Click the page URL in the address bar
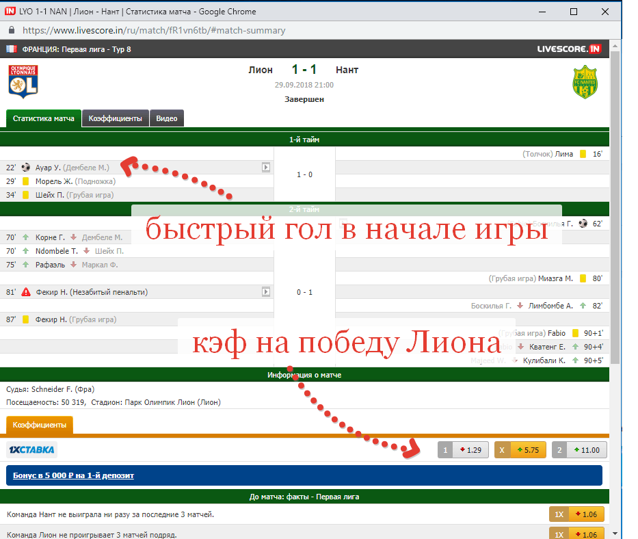Screen dimensions: 638x539 click(x=154, y=30)
